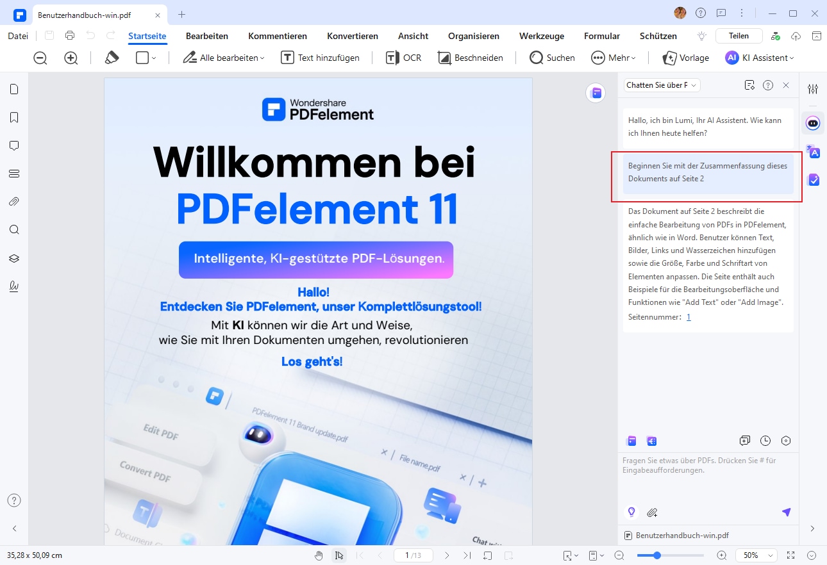Screen dimensions: 827x565
Task: Open the Chatten Sie über PDF dropdown
Action: 662,85
